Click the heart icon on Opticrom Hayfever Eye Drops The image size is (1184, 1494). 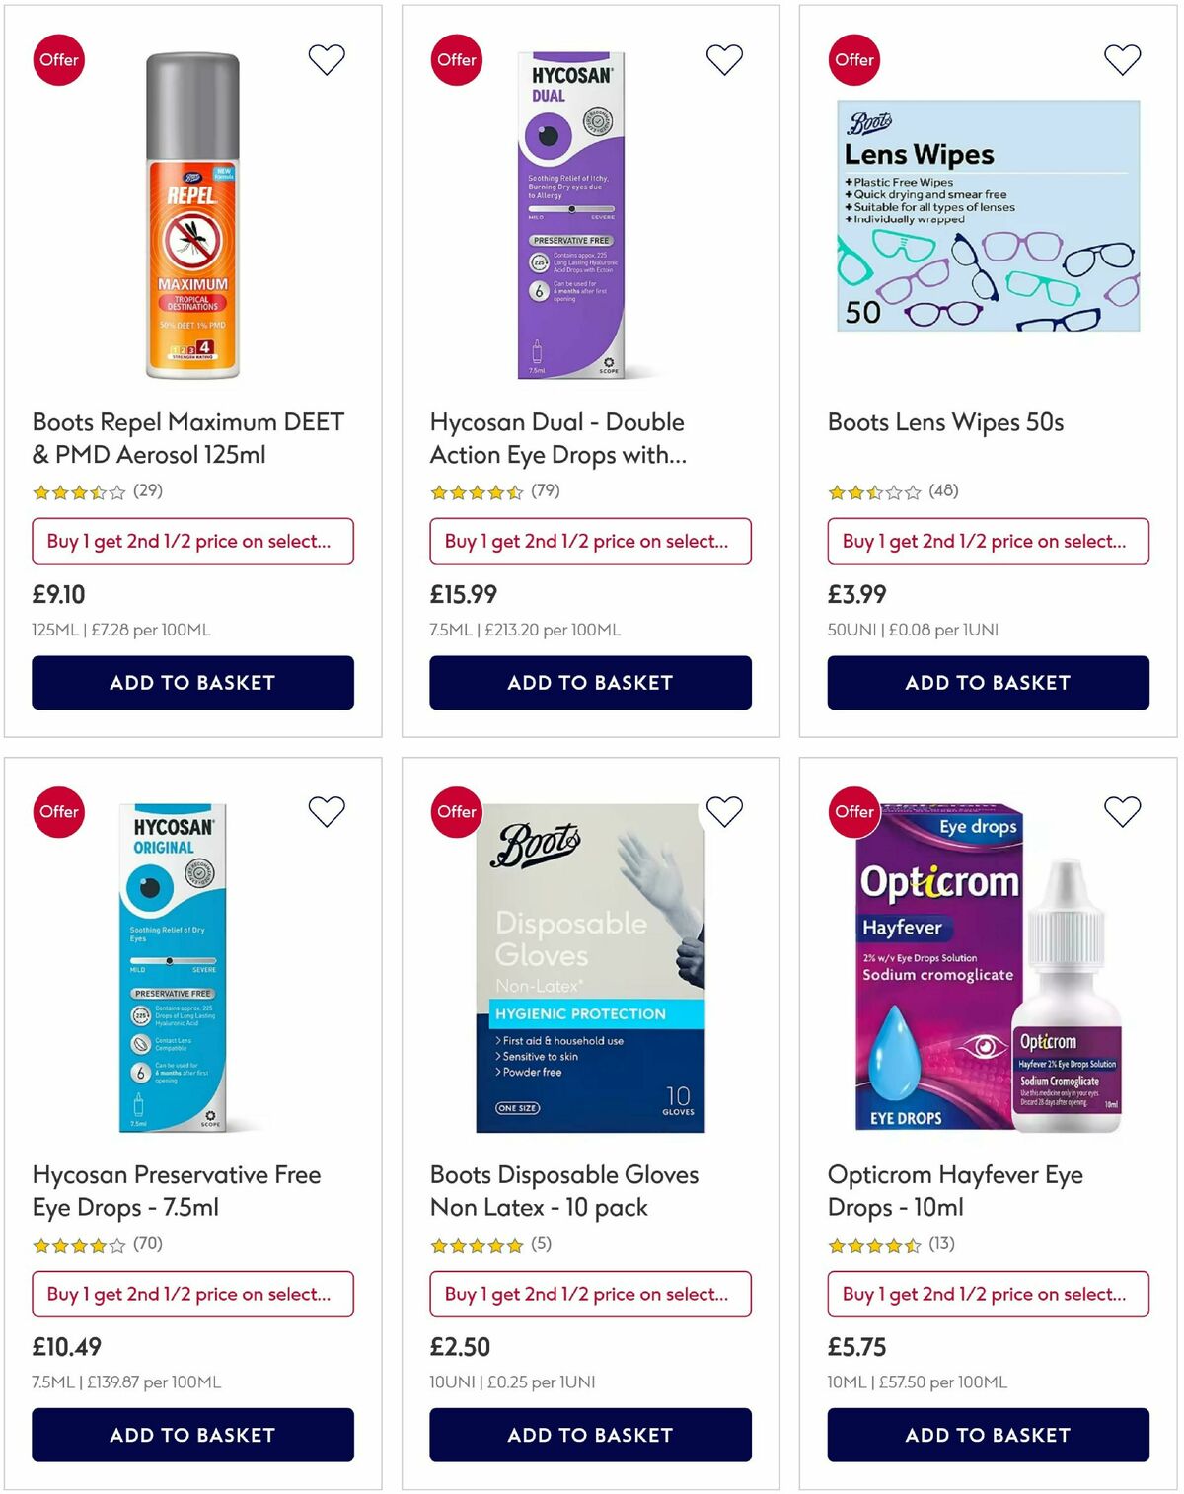pos(1121,811)
